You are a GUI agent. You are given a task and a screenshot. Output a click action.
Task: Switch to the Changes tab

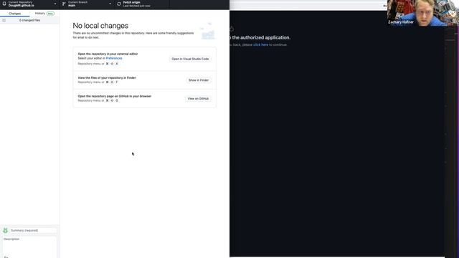point(14,14)
